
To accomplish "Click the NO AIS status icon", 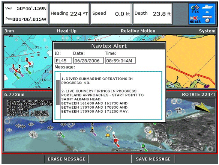I will tap(195, 20).
